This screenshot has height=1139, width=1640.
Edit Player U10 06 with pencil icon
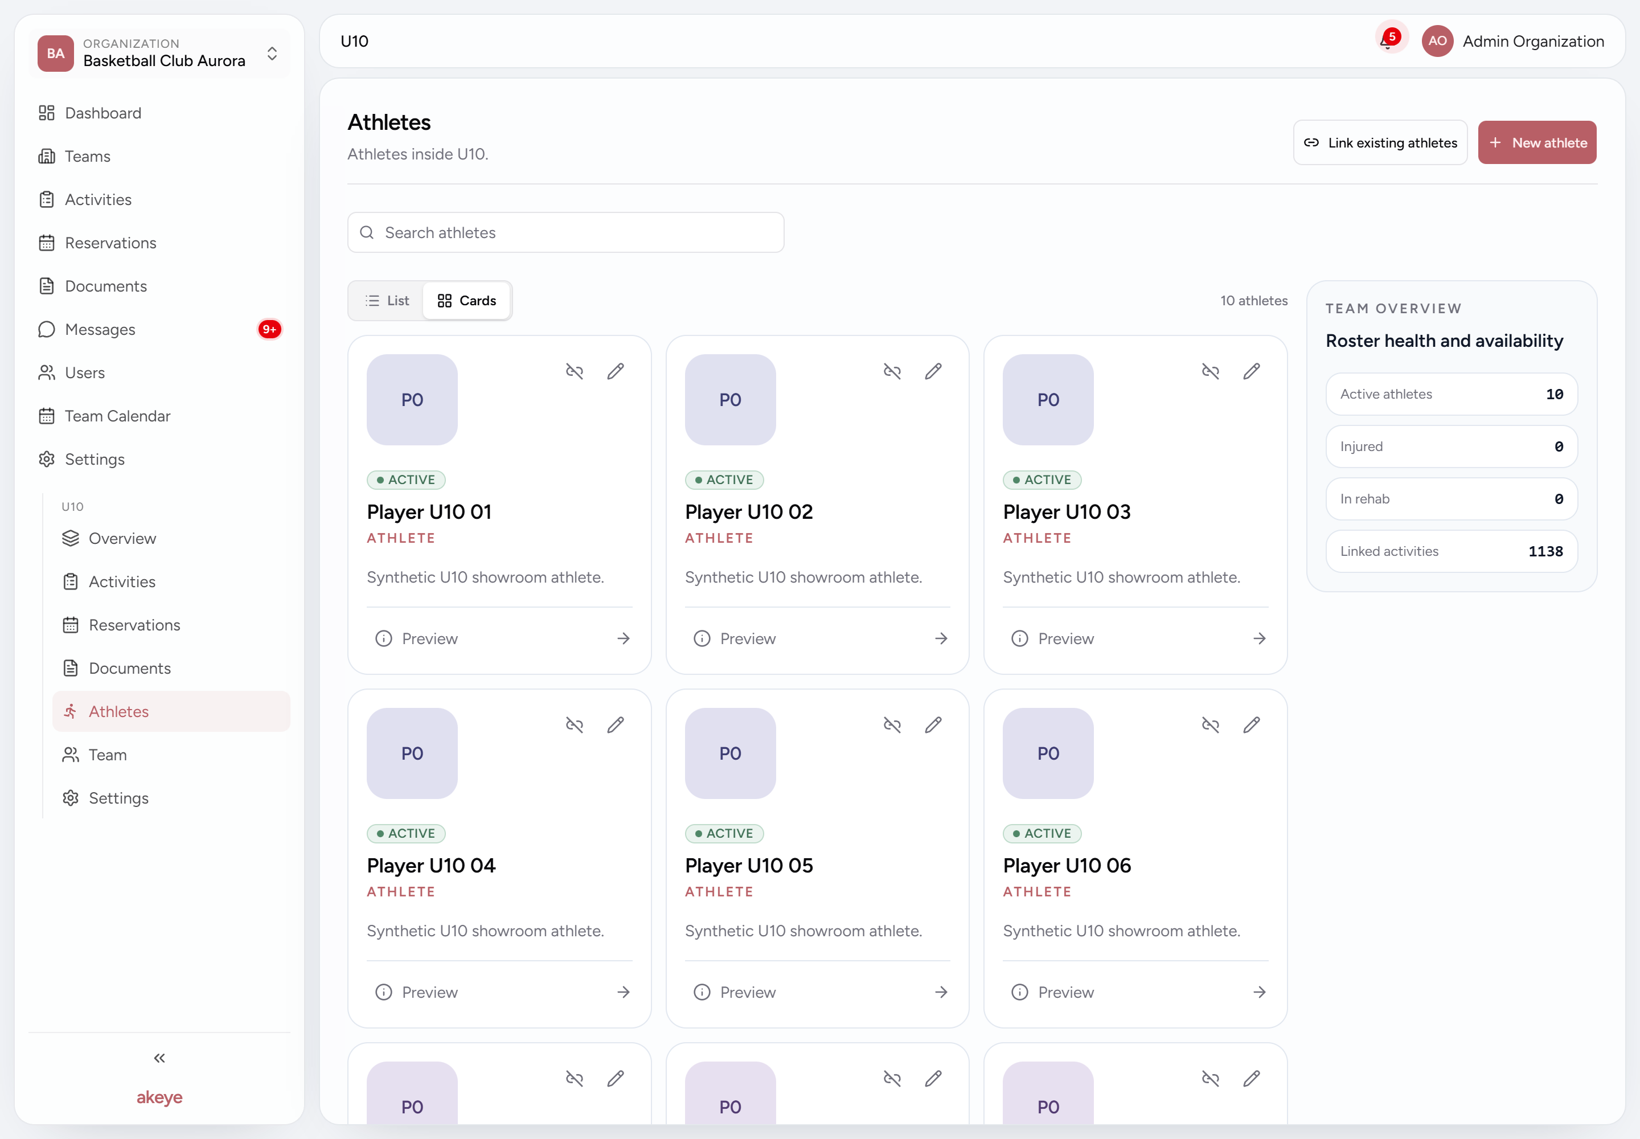tap(1252, 725)
